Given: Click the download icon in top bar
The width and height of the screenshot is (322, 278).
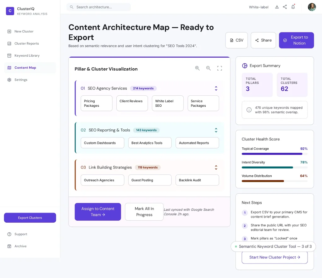Looking at the screenshot, I should pos(277,7).
